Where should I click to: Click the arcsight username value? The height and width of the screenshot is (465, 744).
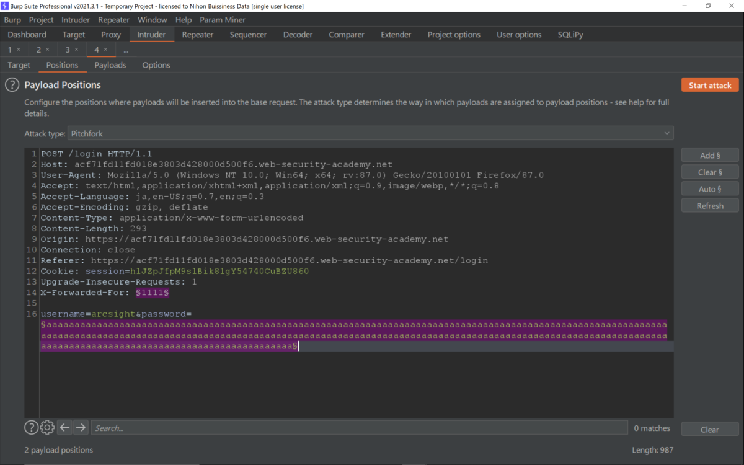113,314
